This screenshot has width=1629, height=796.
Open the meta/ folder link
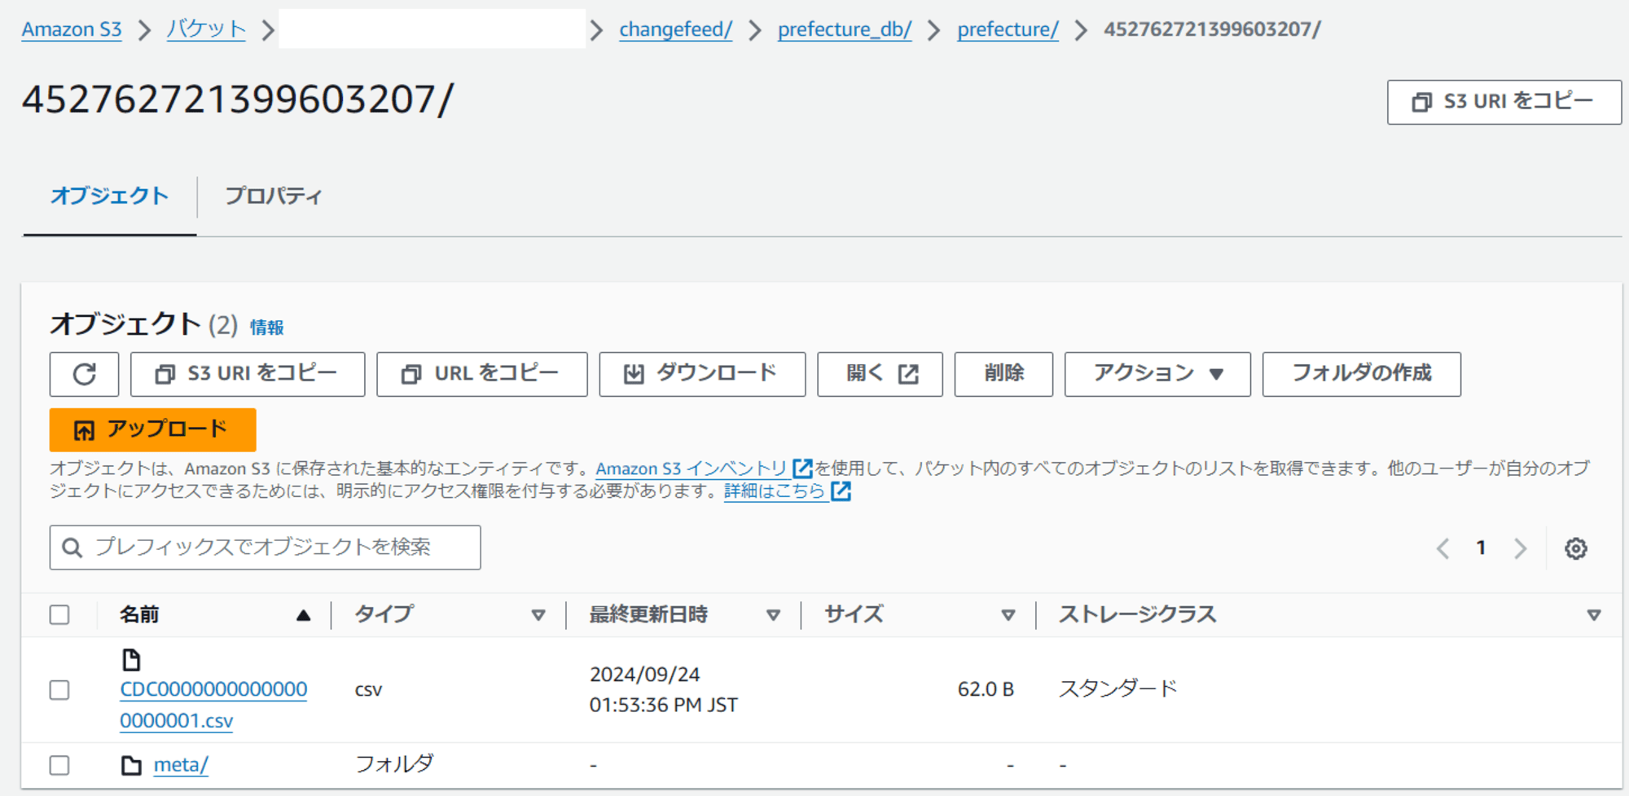point(181,765)
